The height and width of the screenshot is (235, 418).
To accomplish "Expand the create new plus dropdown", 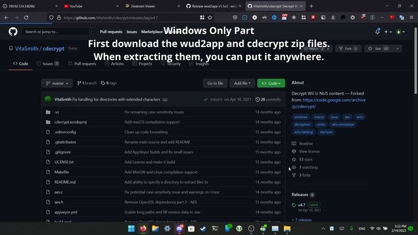I will (x=387, y=32).
